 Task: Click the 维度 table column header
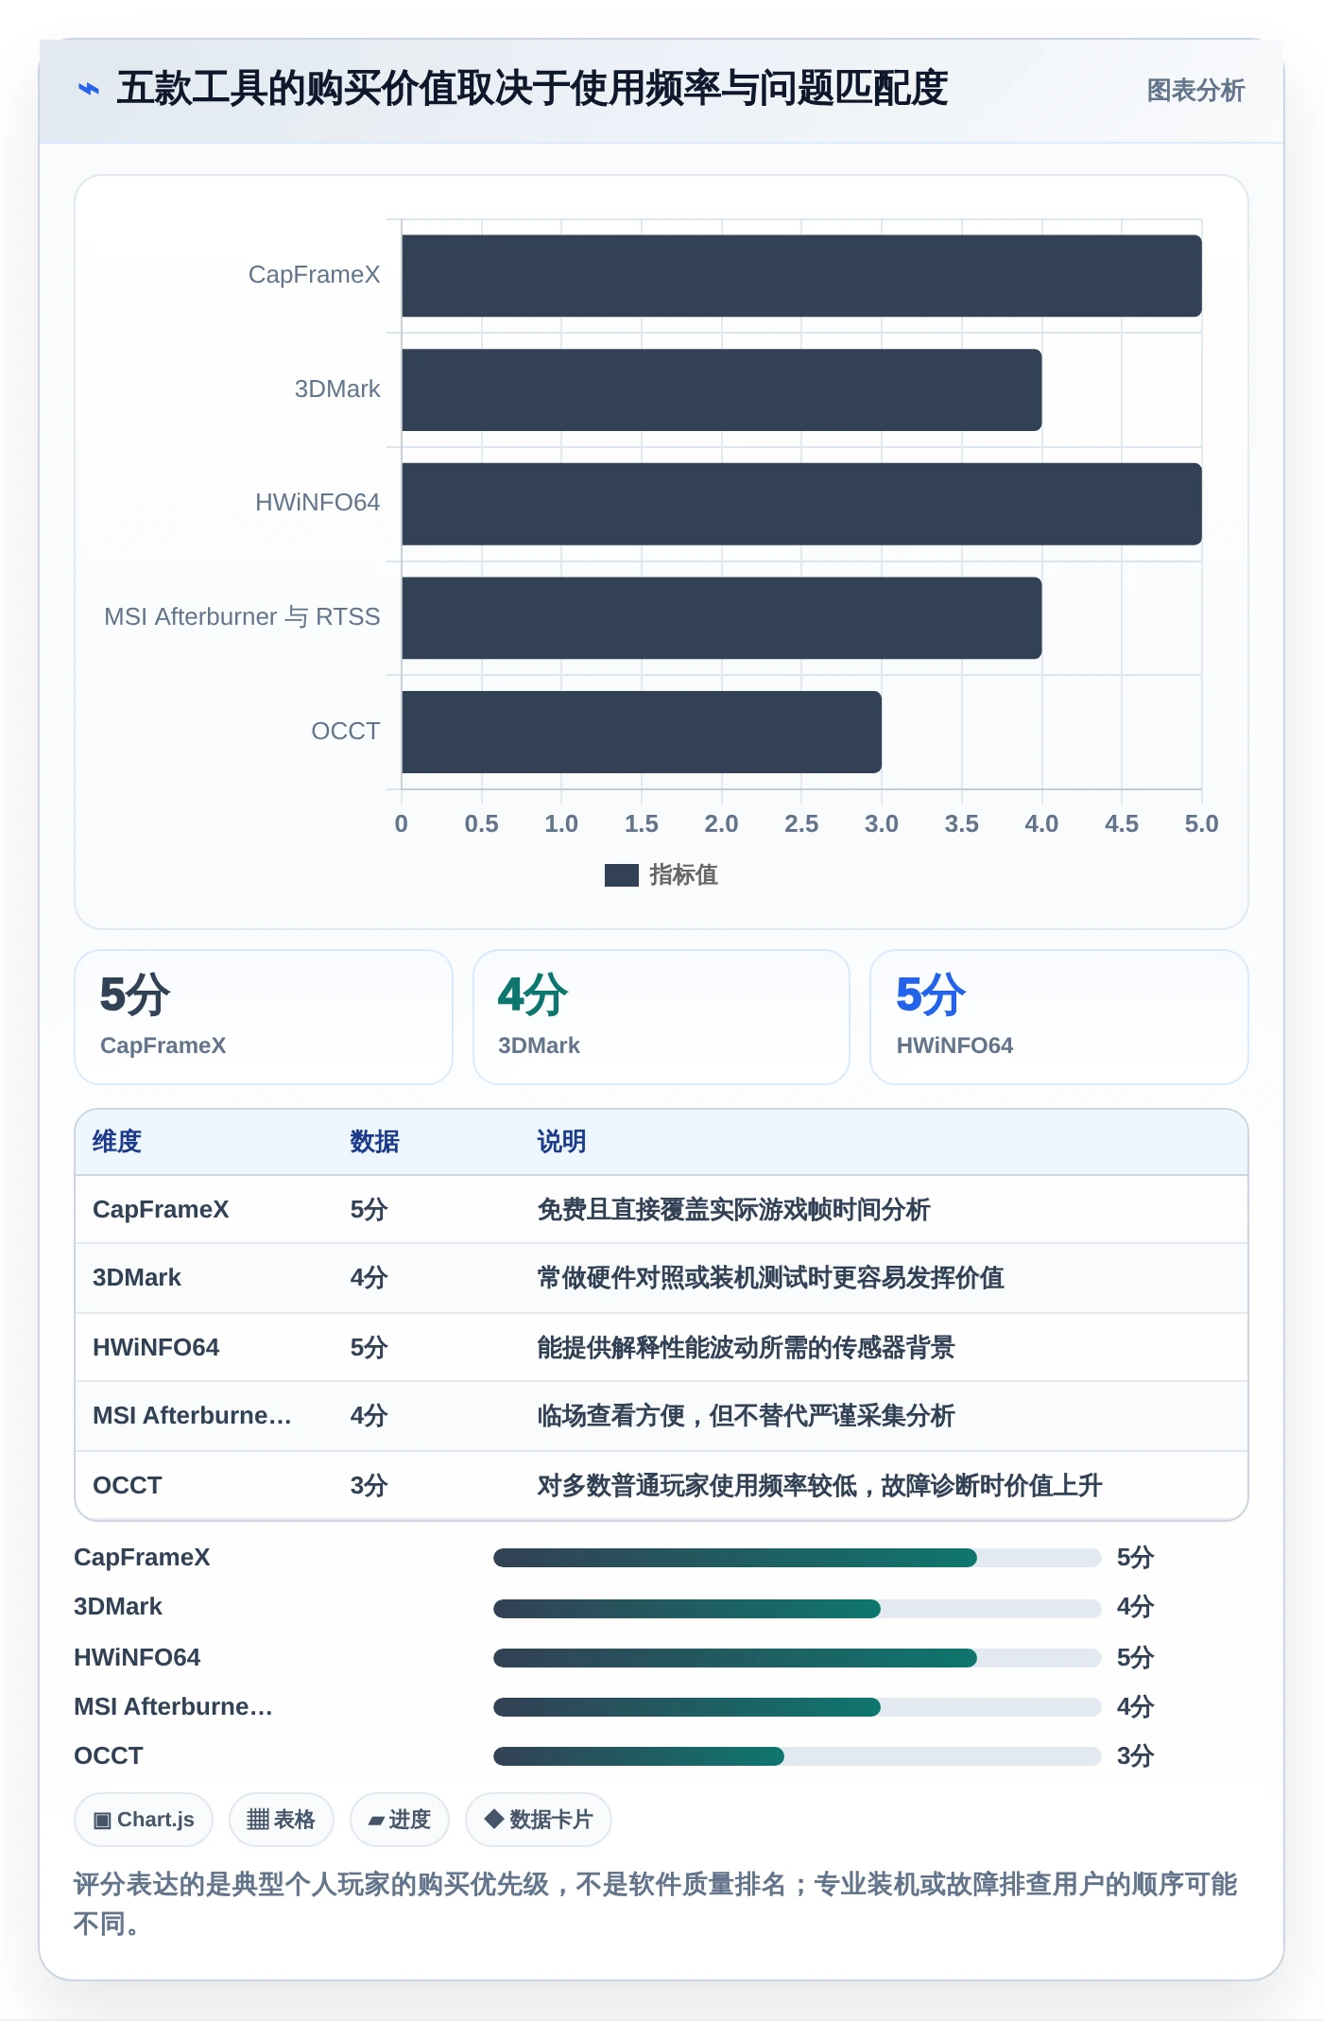[117, 1142]
